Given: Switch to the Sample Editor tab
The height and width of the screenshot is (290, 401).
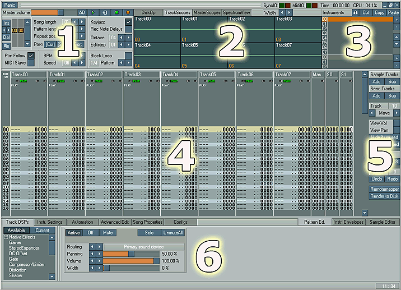Looking at the screenshot, I should [x=383, y=222].
